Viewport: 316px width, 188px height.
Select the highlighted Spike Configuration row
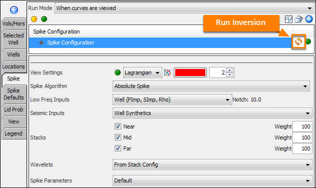[x=160, y=42]
